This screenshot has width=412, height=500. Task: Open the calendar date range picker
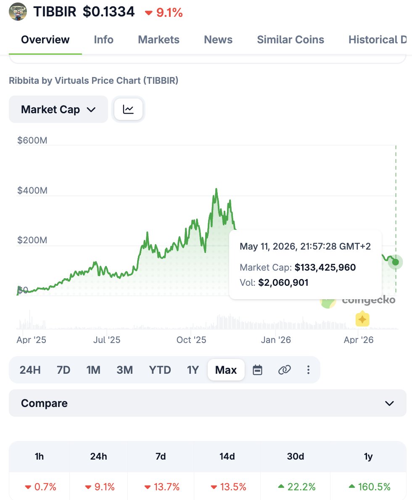(x=257, y=370)
